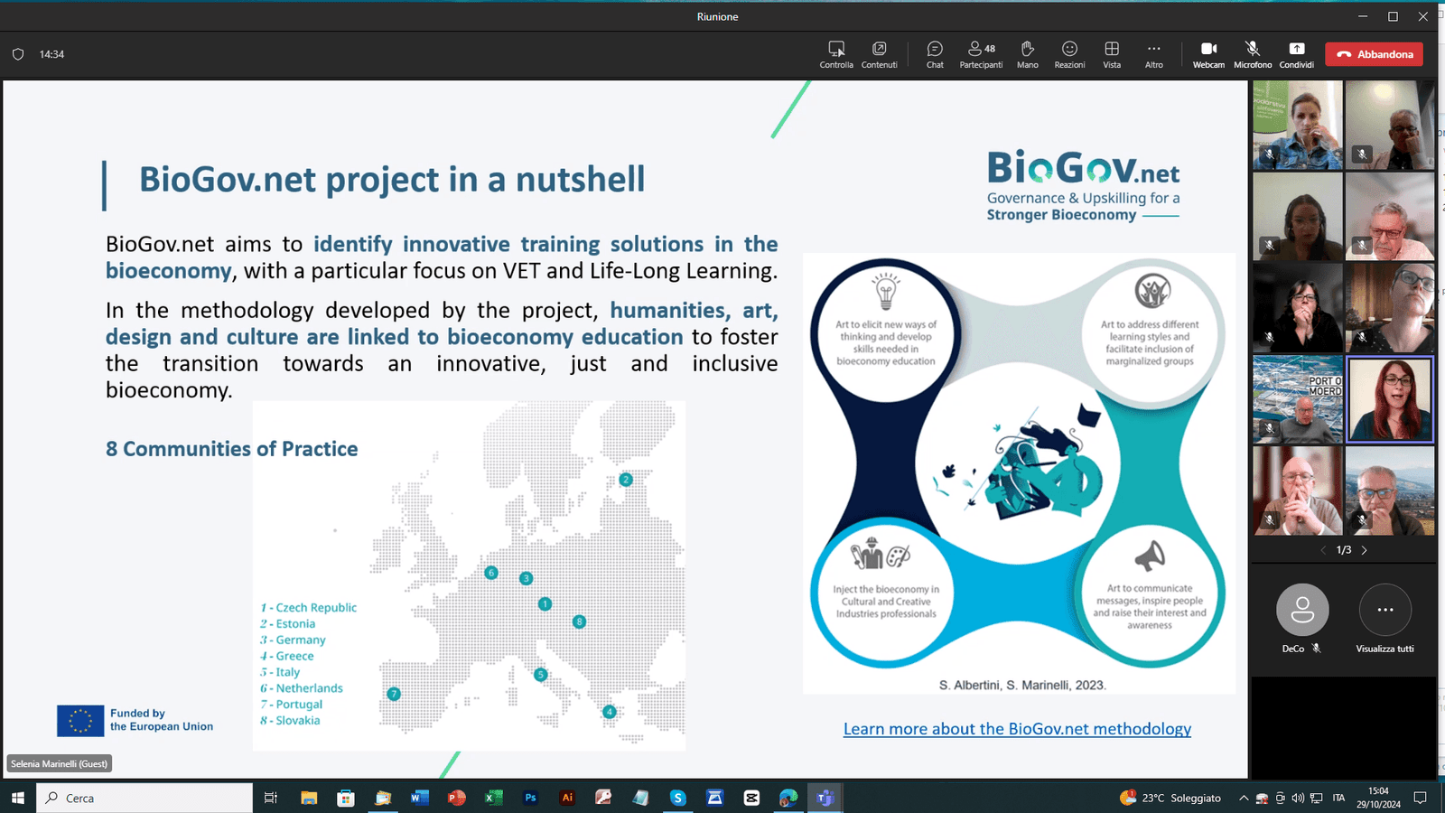Open the Windows Start menu

[x=18, y=798]
